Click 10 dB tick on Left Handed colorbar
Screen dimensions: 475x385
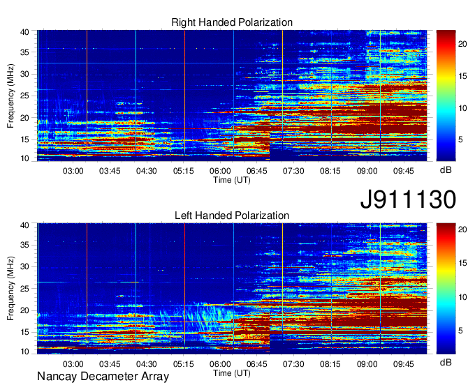click(x=462, y=297)
